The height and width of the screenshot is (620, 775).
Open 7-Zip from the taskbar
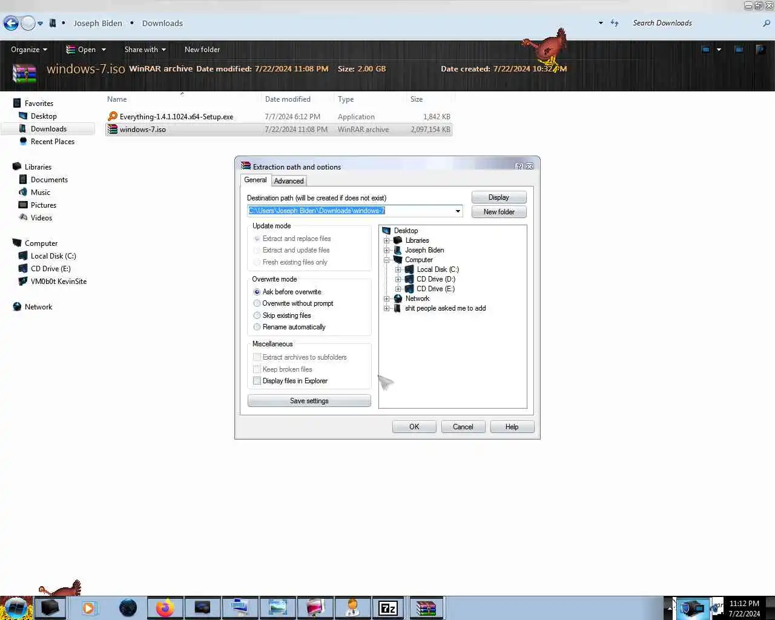(x=387, y=608)
